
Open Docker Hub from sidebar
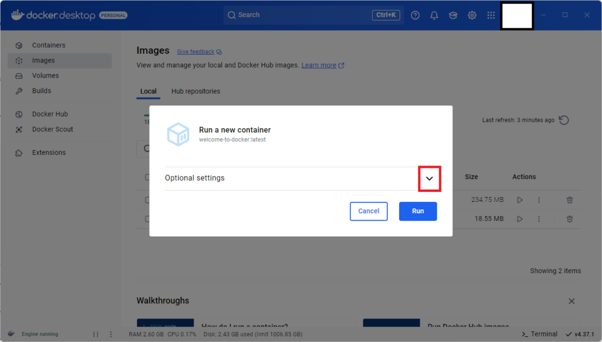tap(59, 114)
